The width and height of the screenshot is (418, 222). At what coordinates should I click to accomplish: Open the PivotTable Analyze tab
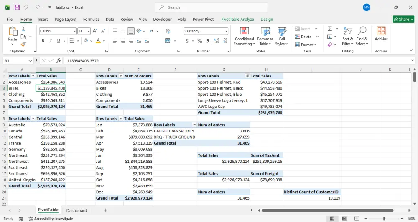237,20
